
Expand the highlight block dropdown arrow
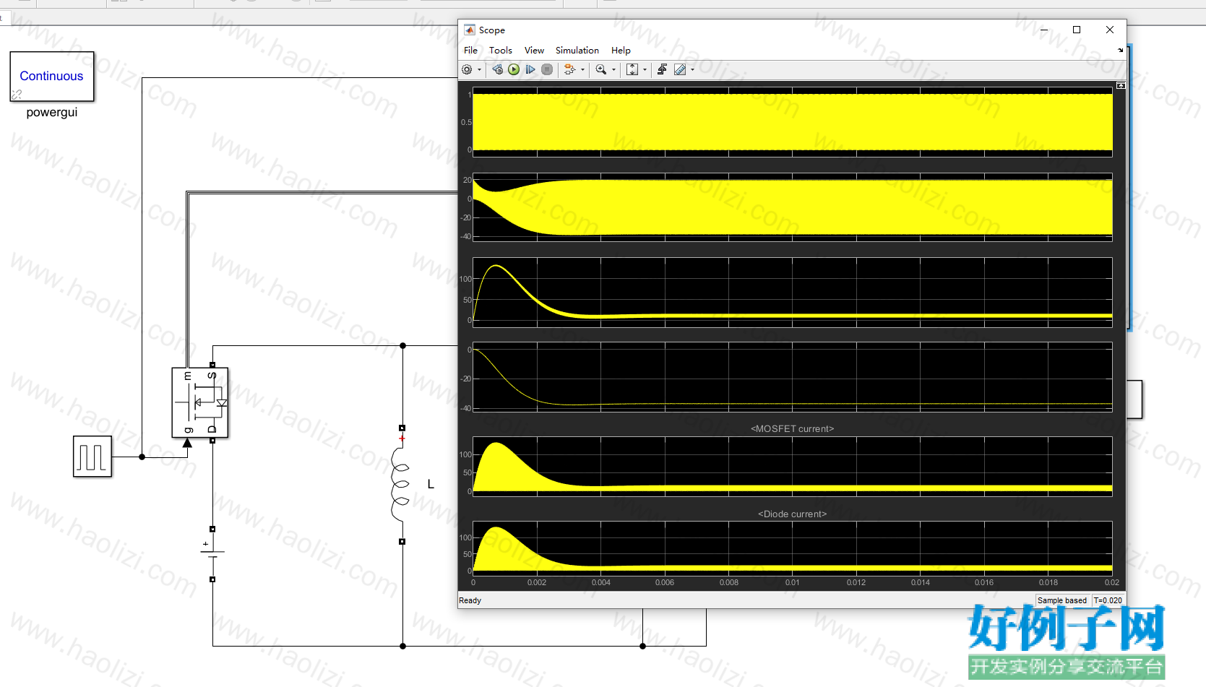click(x=582, y=70)
